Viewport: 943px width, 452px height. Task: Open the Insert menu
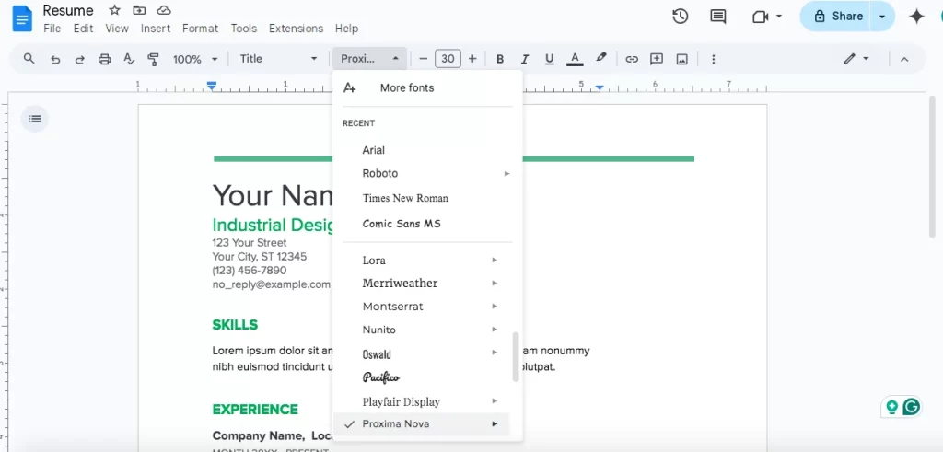point(156,29)
